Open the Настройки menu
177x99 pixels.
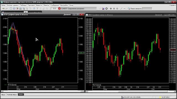(x=64, y=5)
